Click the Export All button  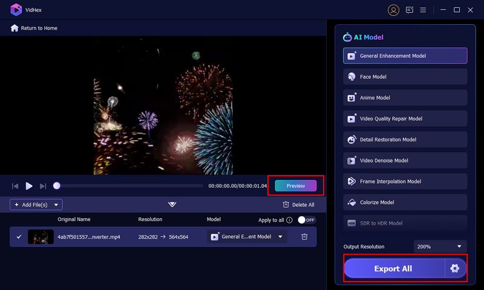click(393, 268)
